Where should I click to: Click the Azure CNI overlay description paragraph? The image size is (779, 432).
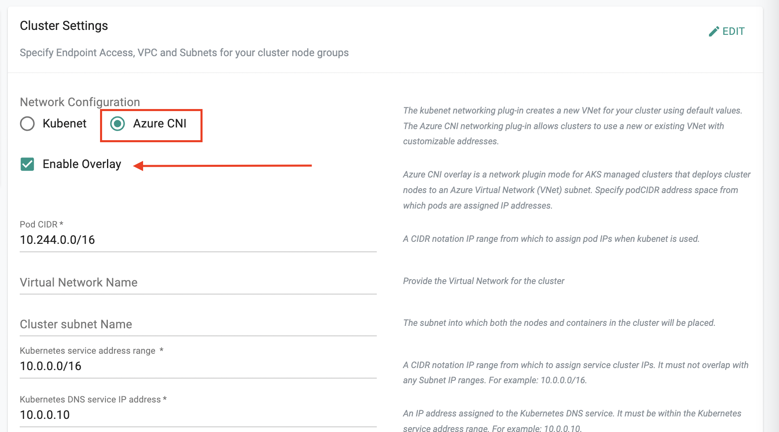pyautogui.click(x=576, y=190)
